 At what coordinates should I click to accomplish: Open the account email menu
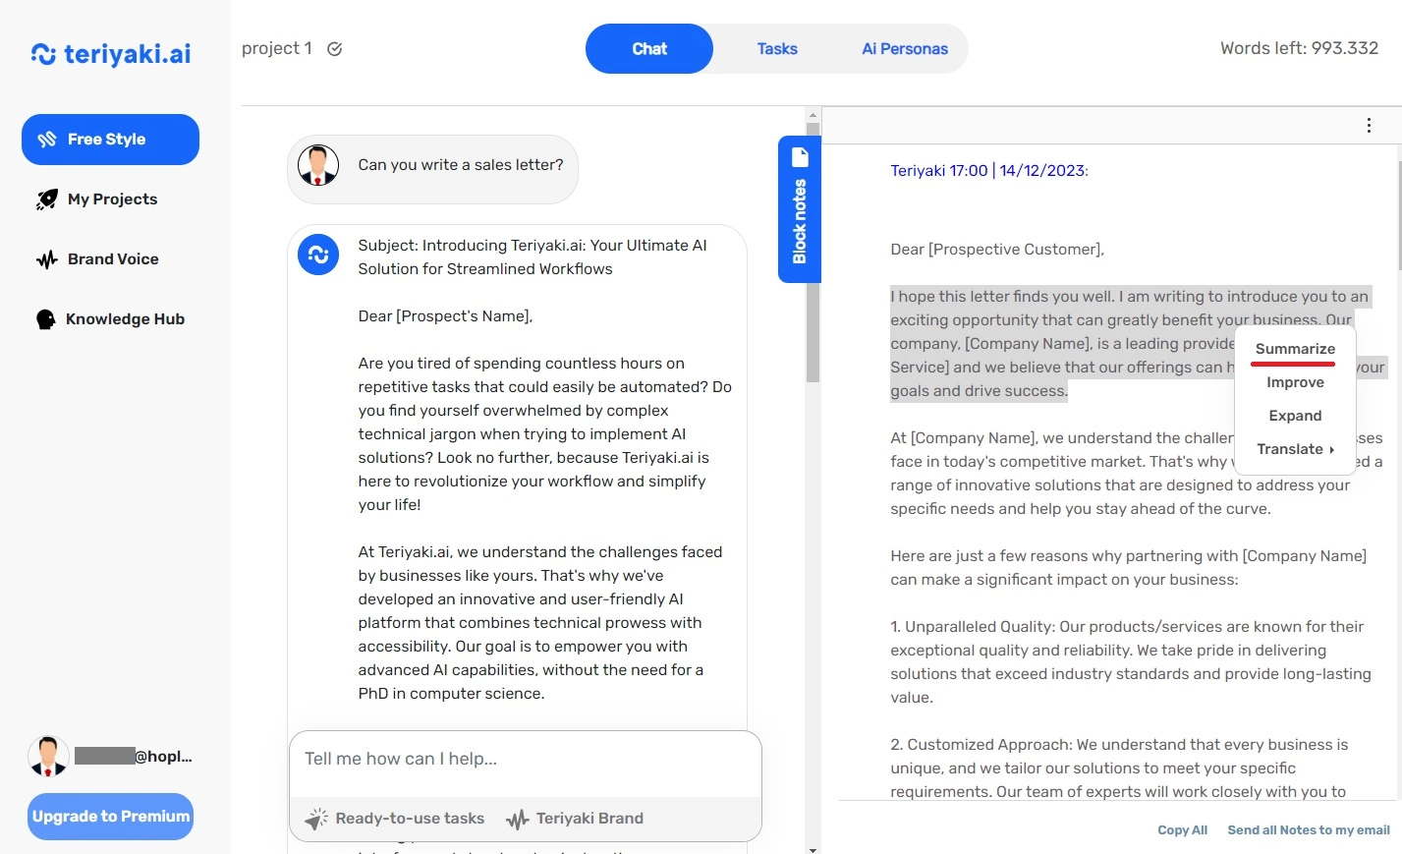[134, 757]
